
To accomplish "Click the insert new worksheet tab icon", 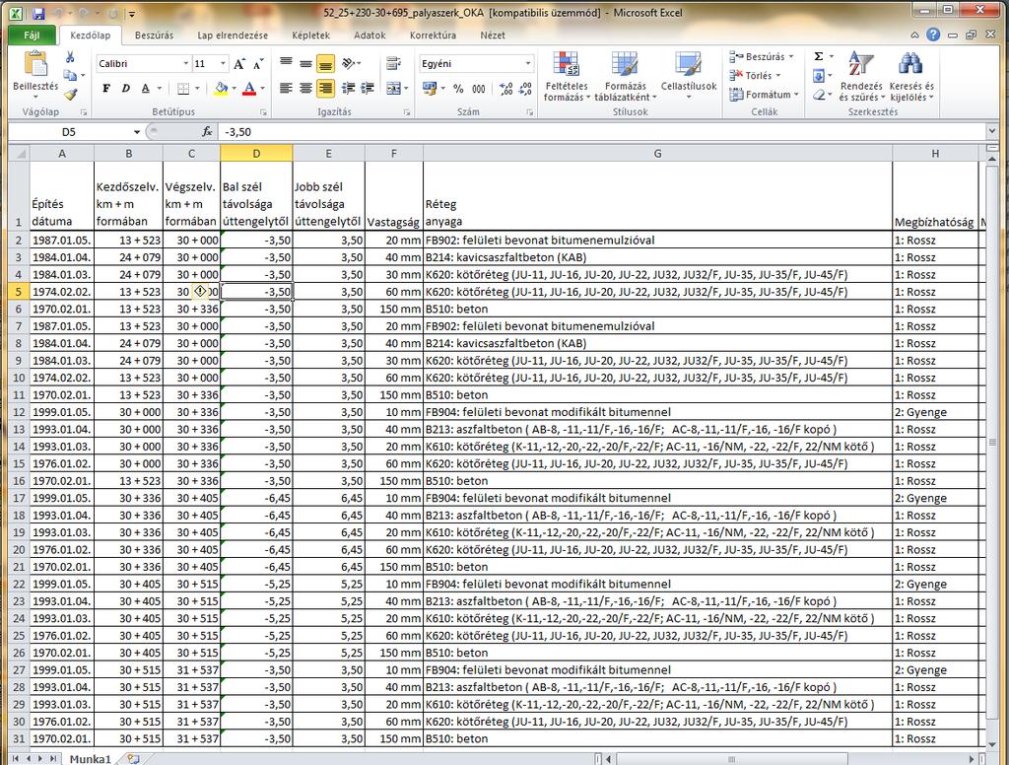I will click(133, 758).
